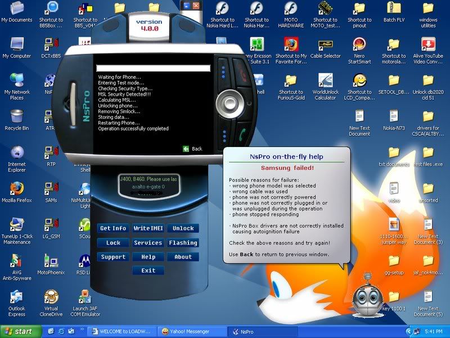Image resolution: width=450 pixels, height=338 pixels.
Task: Launch Virtual CloneDrive from the desktop
Action: coord(51,303)
